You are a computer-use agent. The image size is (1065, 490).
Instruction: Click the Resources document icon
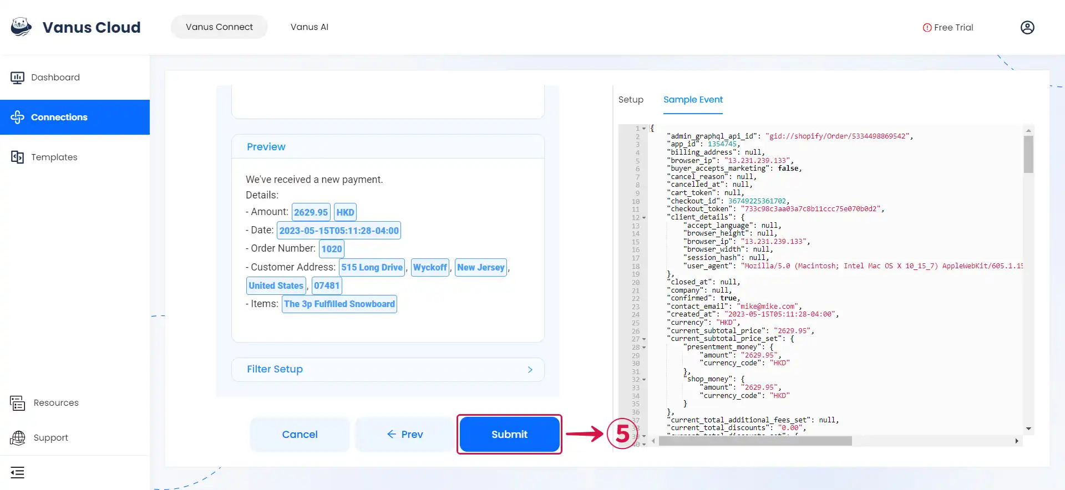click(x=17, y=403)
